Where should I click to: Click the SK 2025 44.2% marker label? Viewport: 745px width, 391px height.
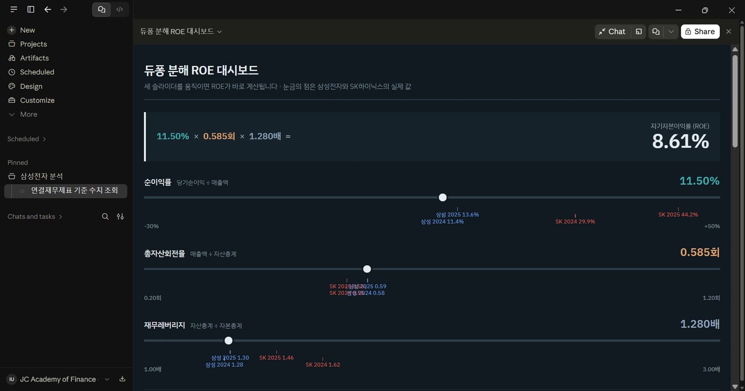(678, 215)
